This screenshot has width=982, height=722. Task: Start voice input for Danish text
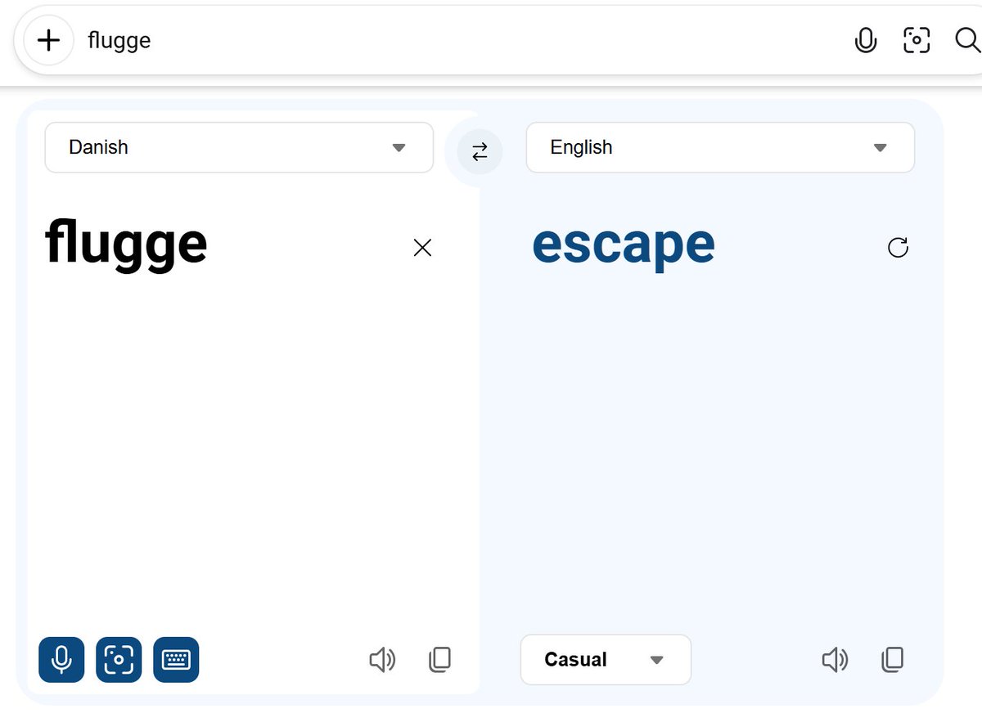(61, 659)
